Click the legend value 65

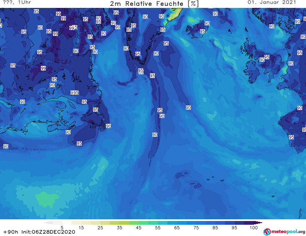coord(177,228)
